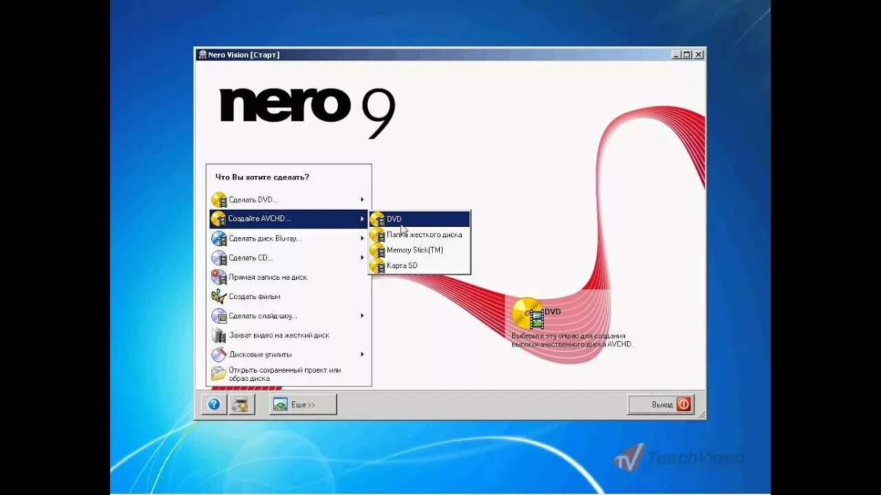Click the Сделать CD disc icon
The height and width of the screenshot is (495, 881).
tap(219, 258)
